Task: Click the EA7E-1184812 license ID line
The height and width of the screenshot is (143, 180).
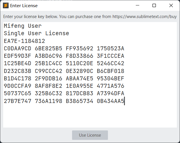Action: point(24,41)
